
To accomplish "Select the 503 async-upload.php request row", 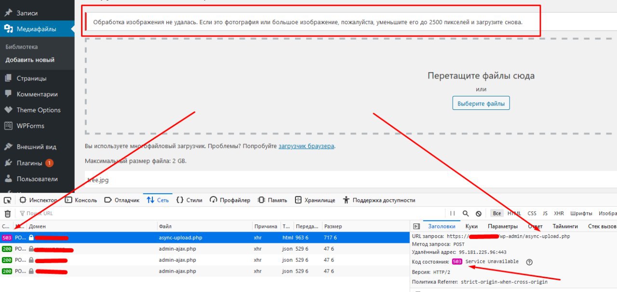I will click(x=193, y=238).
